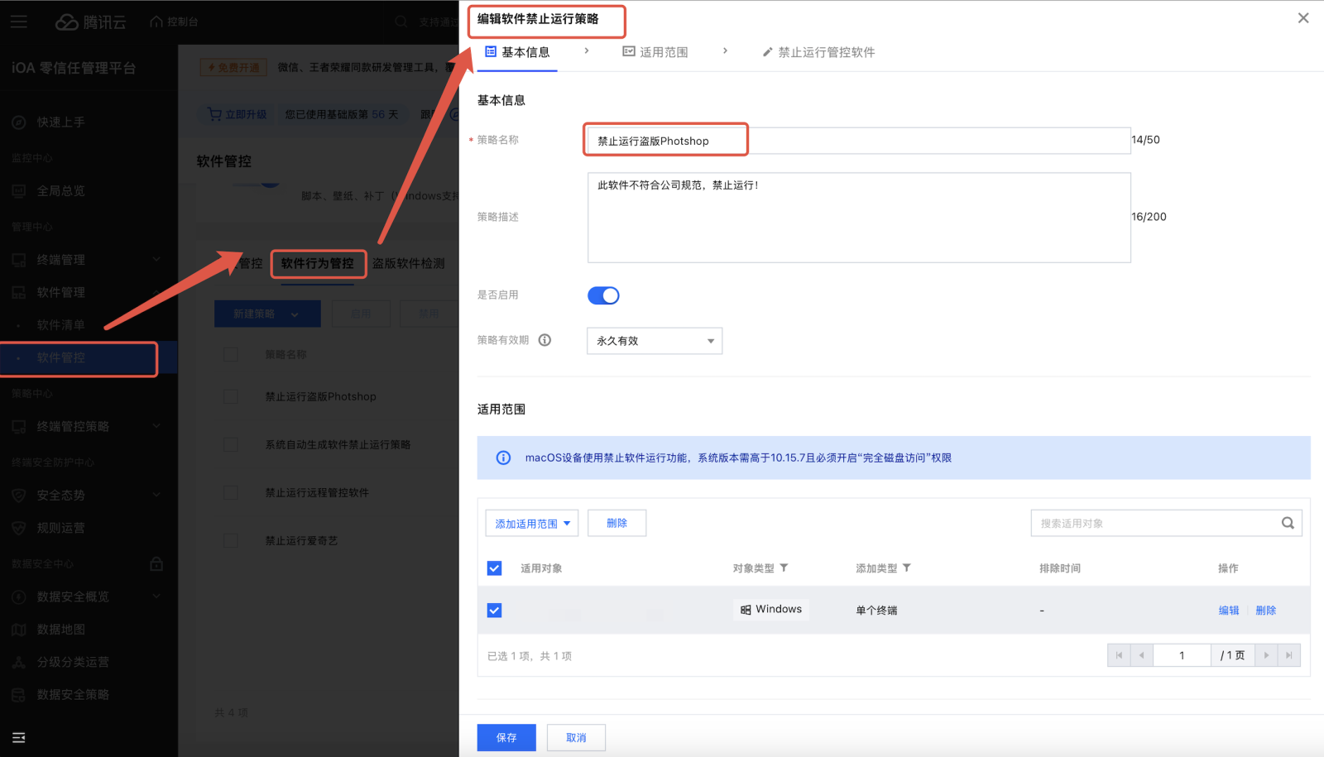1324x757 pixels.
Task: Focus the 策略描述 text area
Action: tap(859, 218)
